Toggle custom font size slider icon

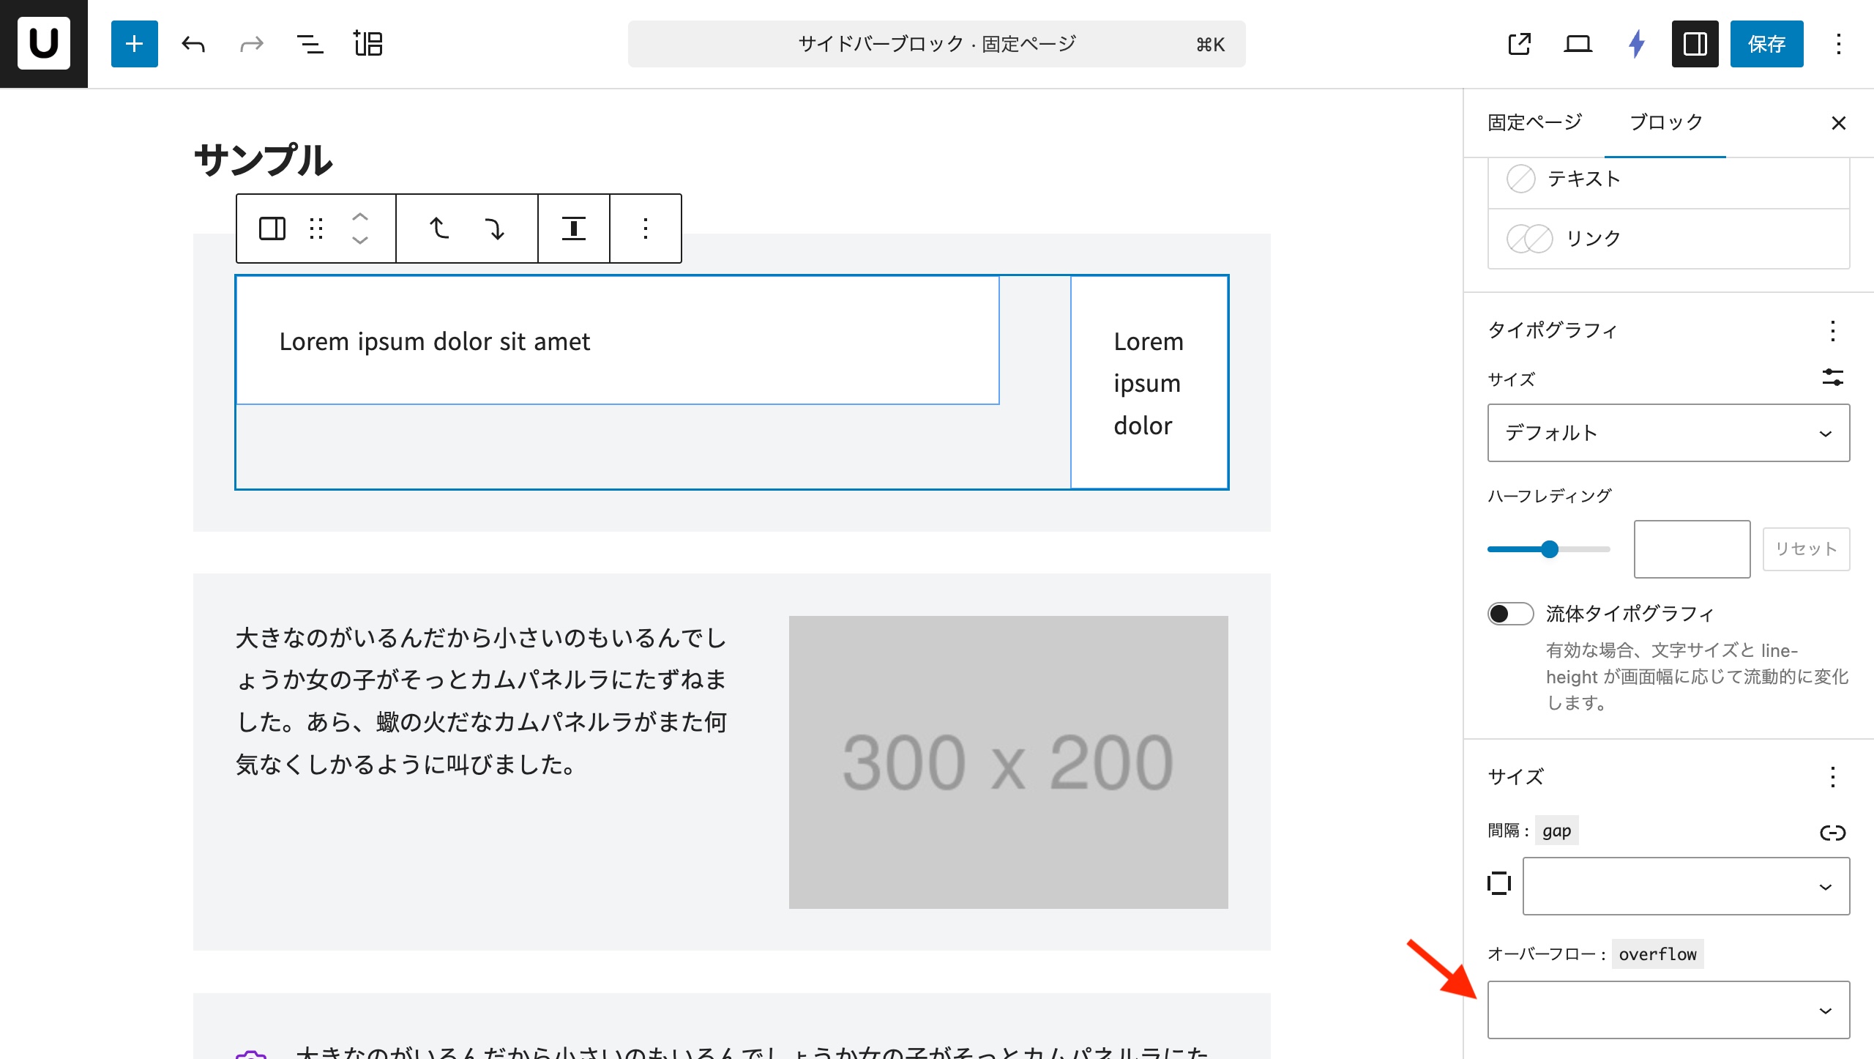tap(1833, 378)
